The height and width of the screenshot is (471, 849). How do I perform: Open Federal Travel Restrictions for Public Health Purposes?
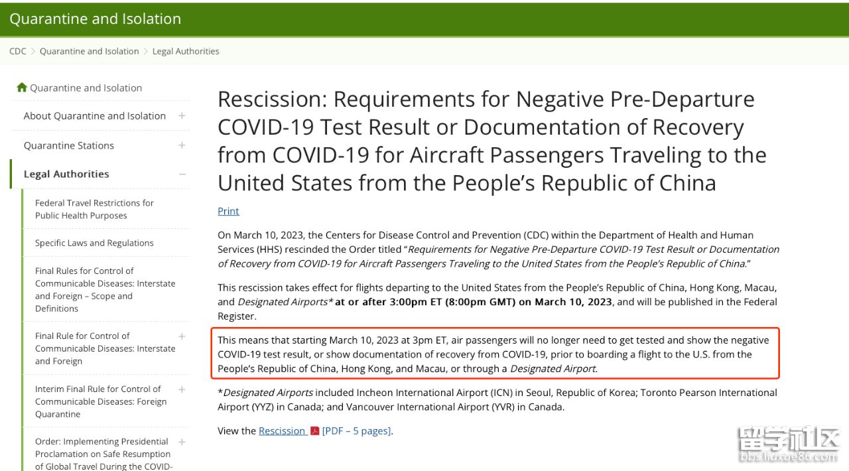click(x=94, y=209)
